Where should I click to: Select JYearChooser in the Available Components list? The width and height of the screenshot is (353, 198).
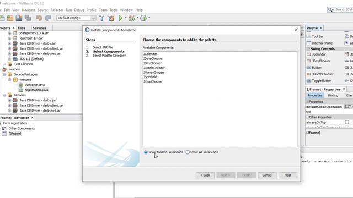[x=153, y=81]
